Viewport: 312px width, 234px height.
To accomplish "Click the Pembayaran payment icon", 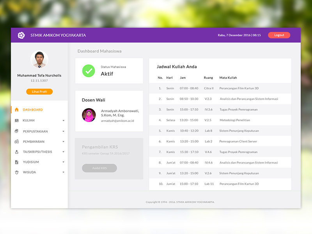I will click(16, 142).
